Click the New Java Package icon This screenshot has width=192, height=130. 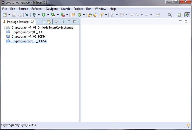73,15
